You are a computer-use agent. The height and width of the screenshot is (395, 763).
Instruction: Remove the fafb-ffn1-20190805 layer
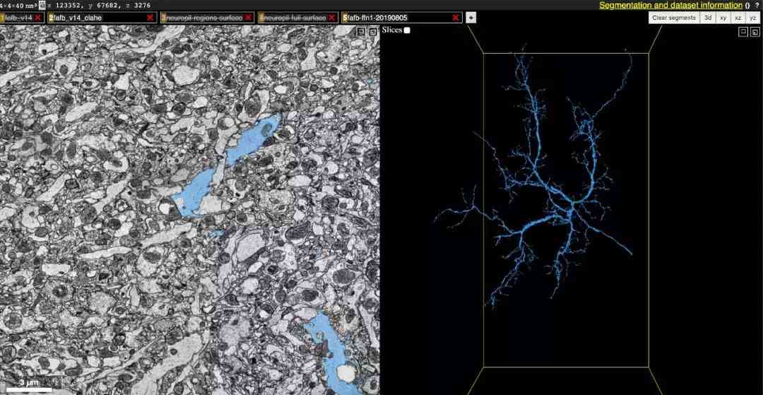(456, 18)
